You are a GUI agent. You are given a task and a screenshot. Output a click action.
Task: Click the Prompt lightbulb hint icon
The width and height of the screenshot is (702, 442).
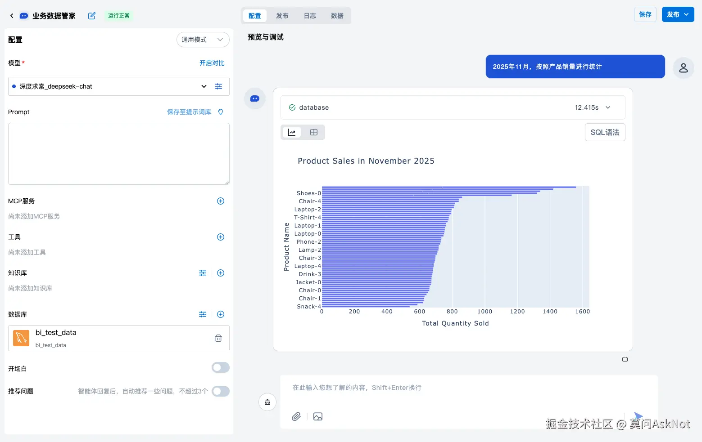221,112
